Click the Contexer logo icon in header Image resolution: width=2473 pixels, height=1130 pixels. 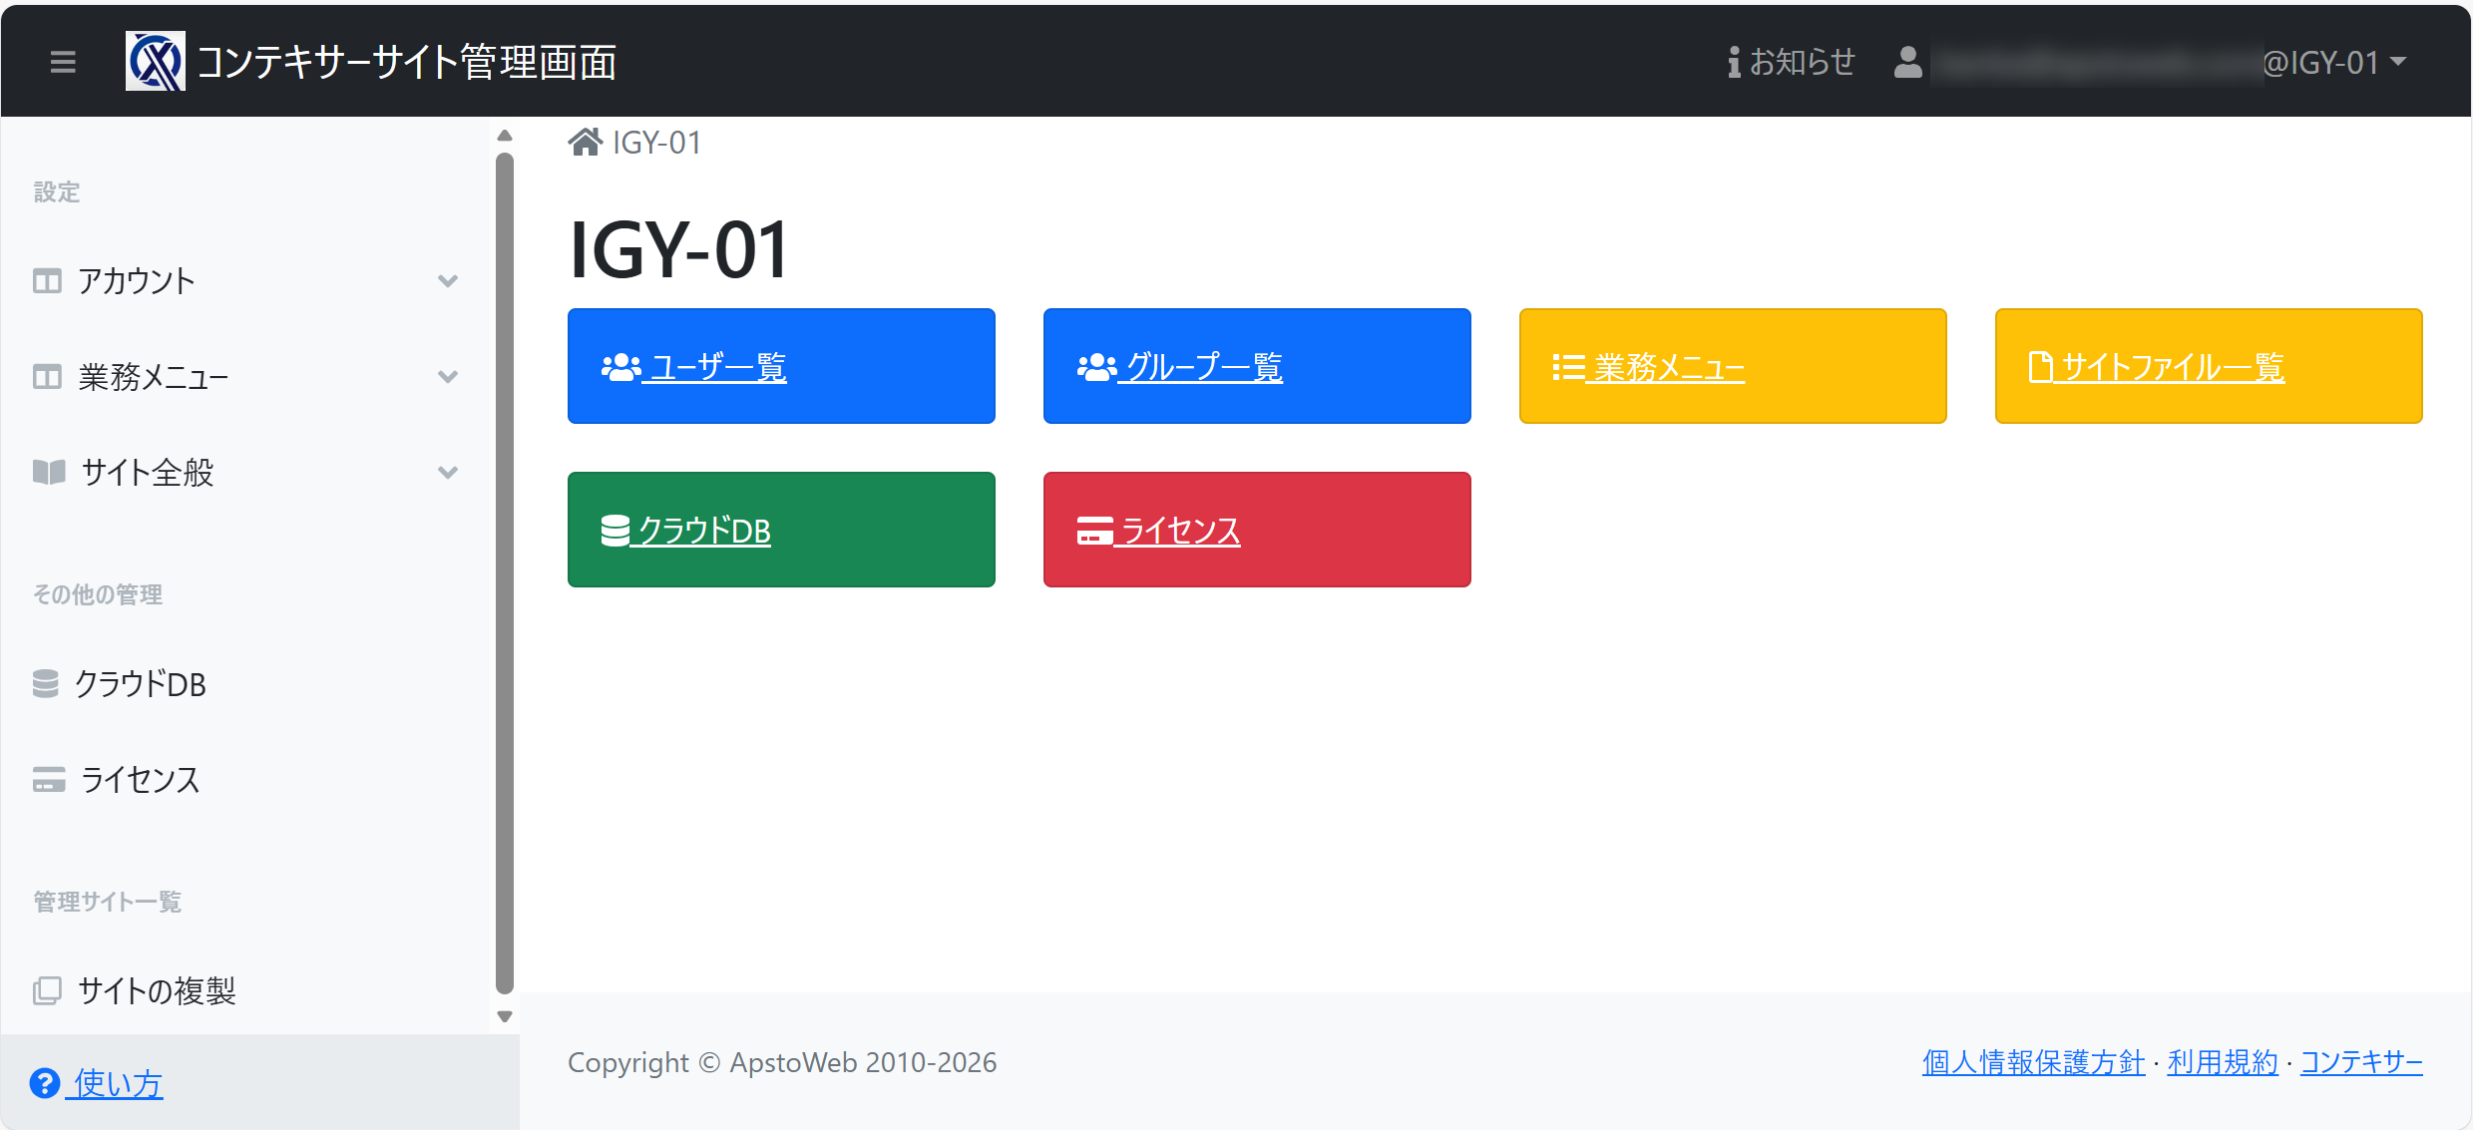155,62
